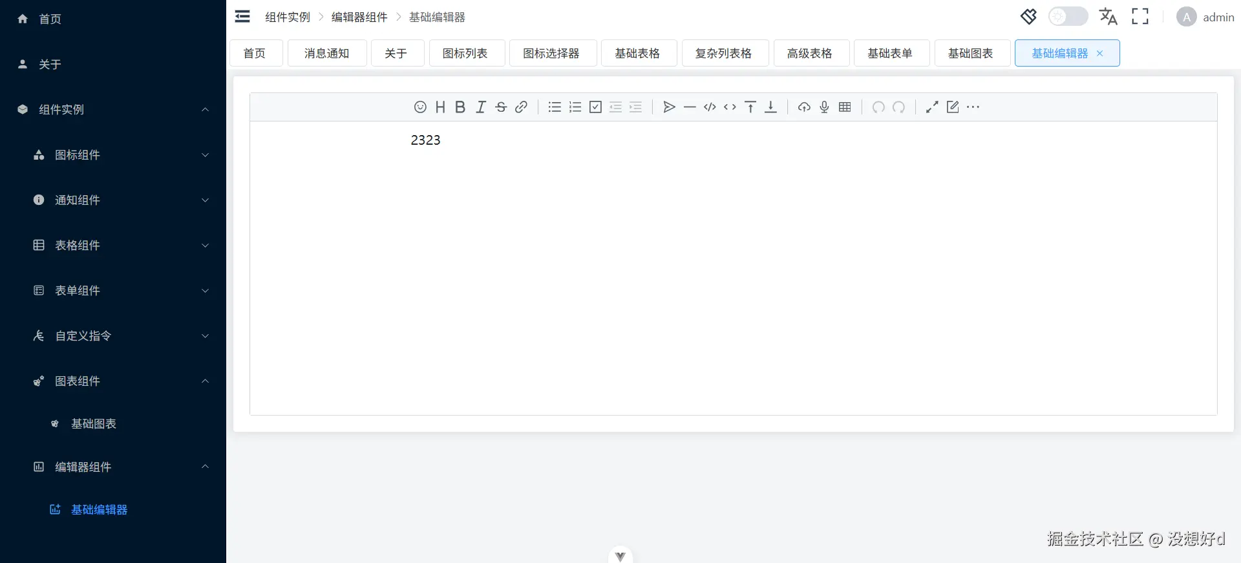Expand the 通知组件 submenu
This screenshot has height=563, width=1241.
click(x=113, y=200)
